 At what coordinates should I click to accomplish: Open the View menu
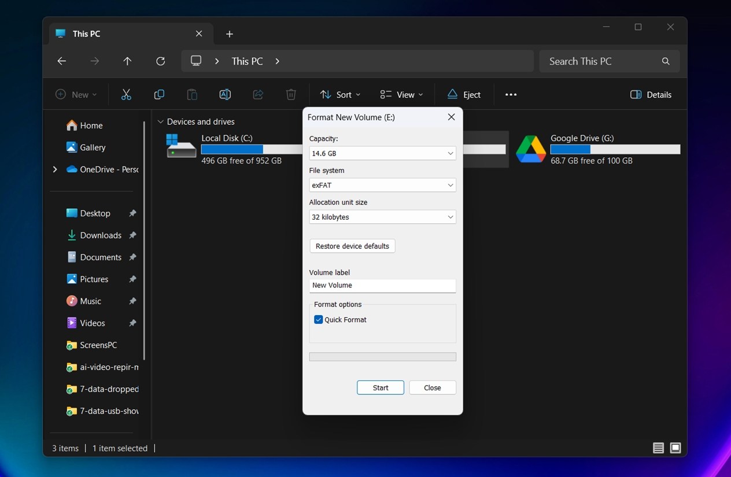point(401,95)
